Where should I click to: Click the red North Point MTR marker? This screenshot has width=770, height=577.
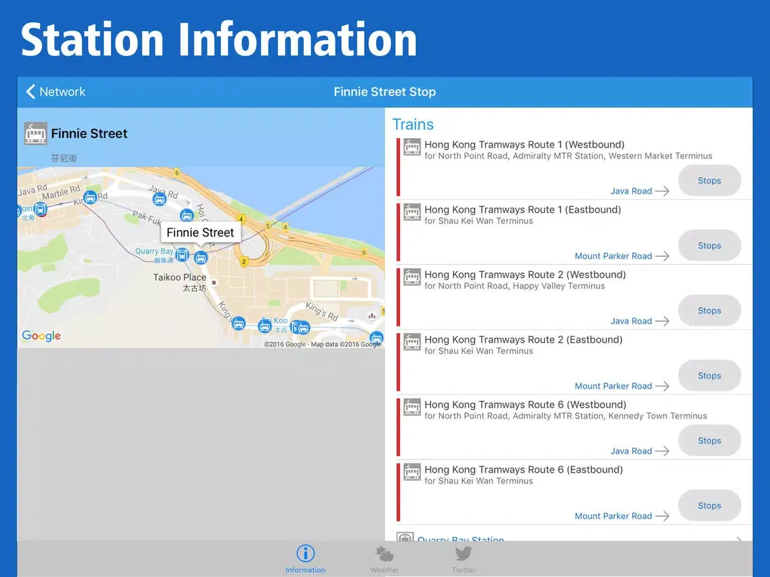tap(41, 209)
